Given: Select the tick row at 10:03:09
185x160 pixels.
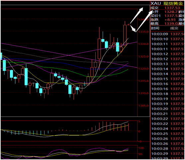Looking at the screenshot, I should point(168,34).
